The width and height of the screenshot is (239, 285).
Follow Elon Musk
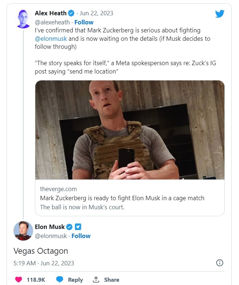[81, 236]
